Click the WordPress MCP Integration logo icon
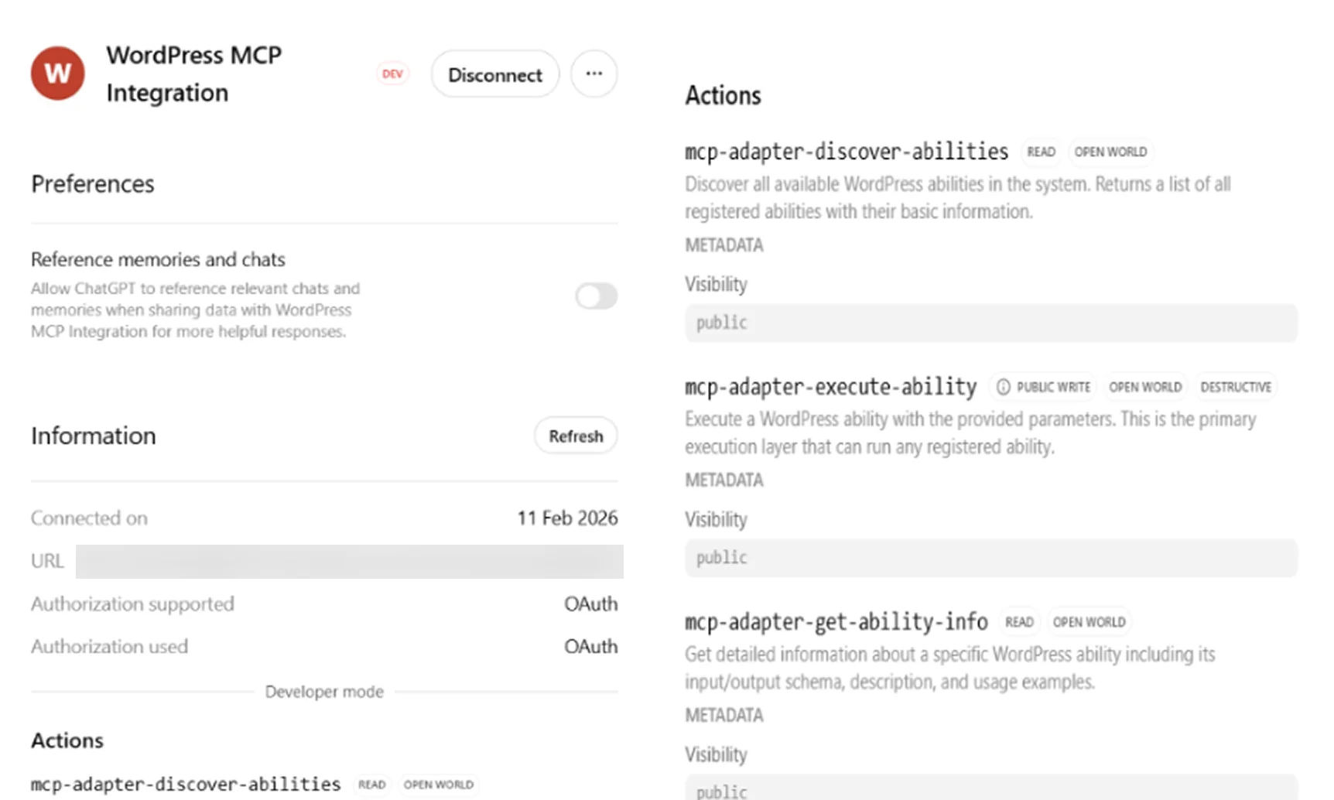Screen dimensions: 1334x800 (57, 73)
